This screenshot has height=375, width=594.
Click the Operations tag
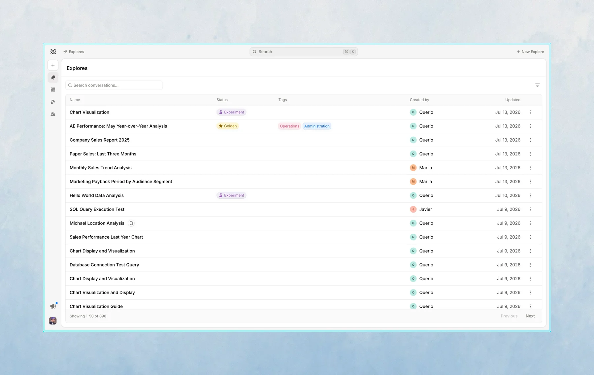click(x=289, y=126)
